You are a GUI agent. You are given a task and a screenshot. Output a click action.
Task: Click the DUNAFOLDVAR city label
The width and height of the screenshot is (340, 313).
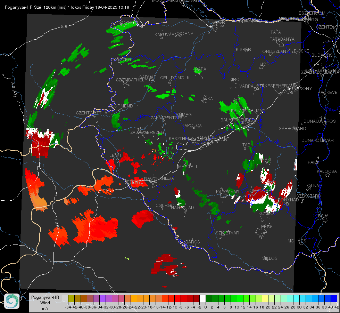click(x=317, y=140)
